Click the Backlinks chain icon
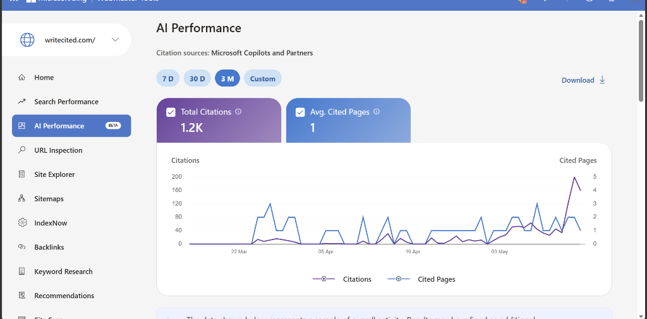The image size is (647, 319). pos(22,247)
